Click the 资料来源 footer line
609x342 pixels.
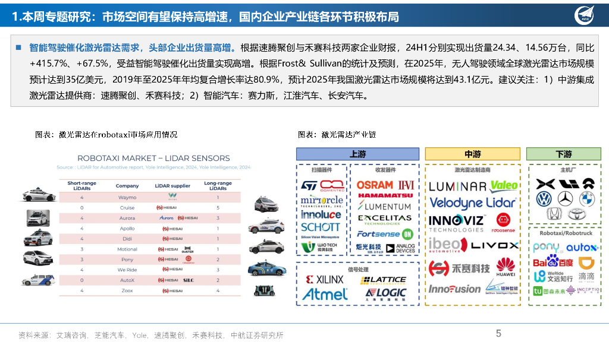150,335
